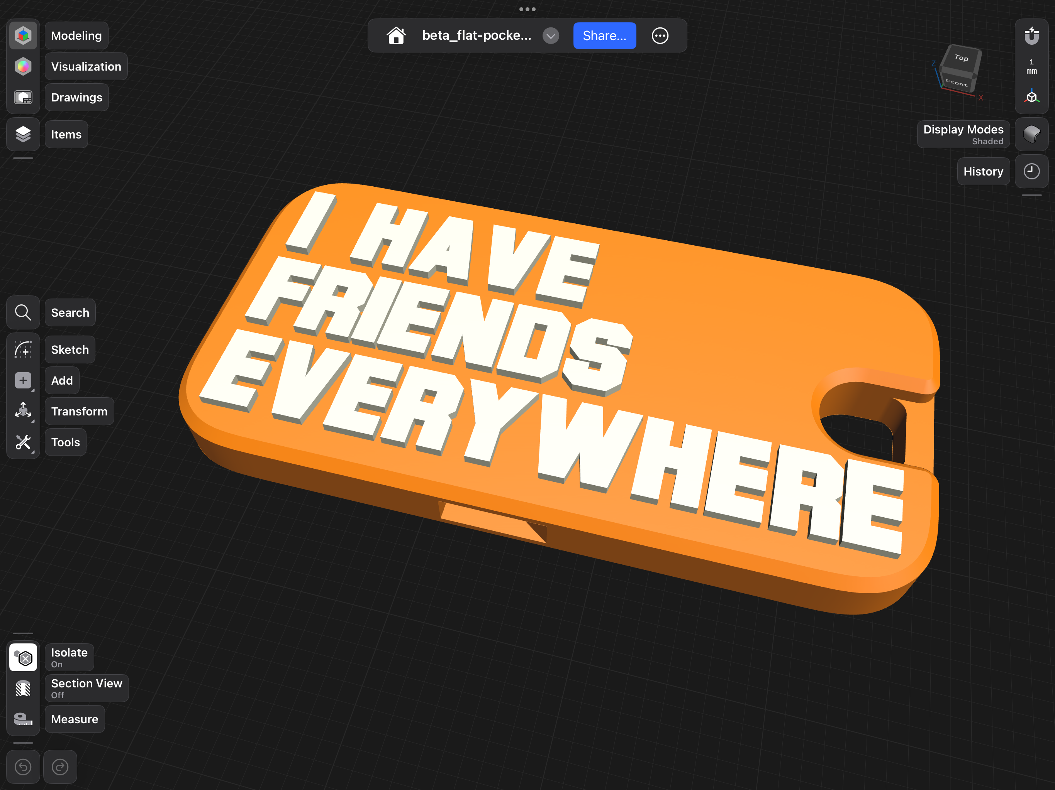Toggle the Section View icon
Screen dimensions: 1055x790
(x=23, y=688)
